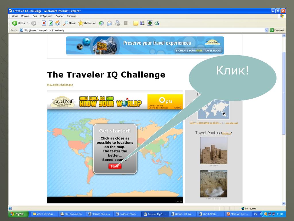Image resolution: width=294 pixels, height=221 pixels.
Task: Switch to факт обучени... taskbar window
Action: (x=44, y=214)
